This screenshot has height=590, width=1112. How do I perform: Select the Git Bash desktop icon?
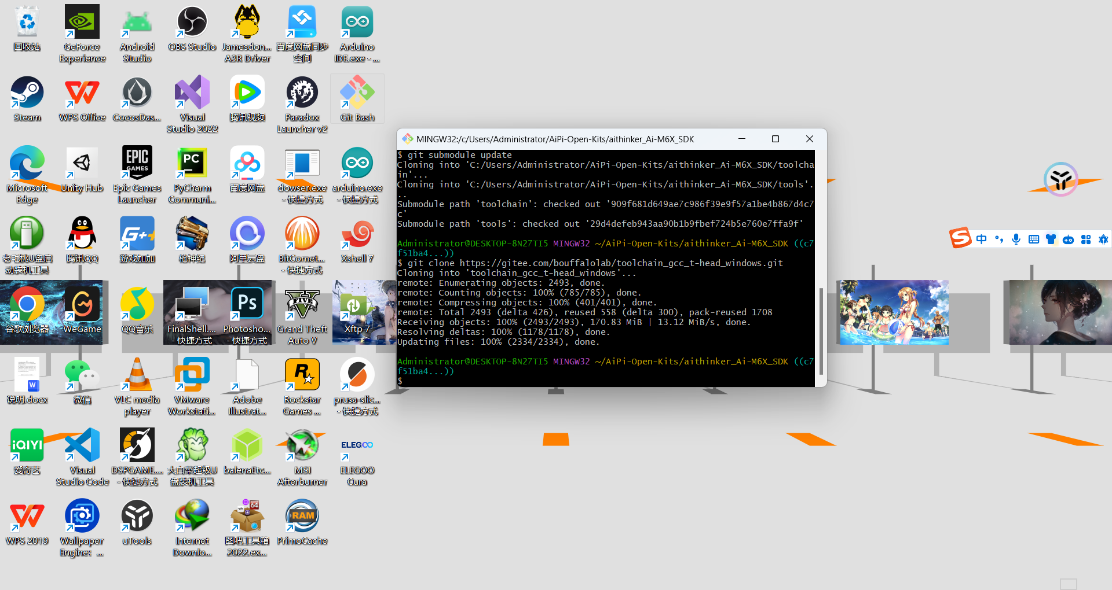pos(357,99)
